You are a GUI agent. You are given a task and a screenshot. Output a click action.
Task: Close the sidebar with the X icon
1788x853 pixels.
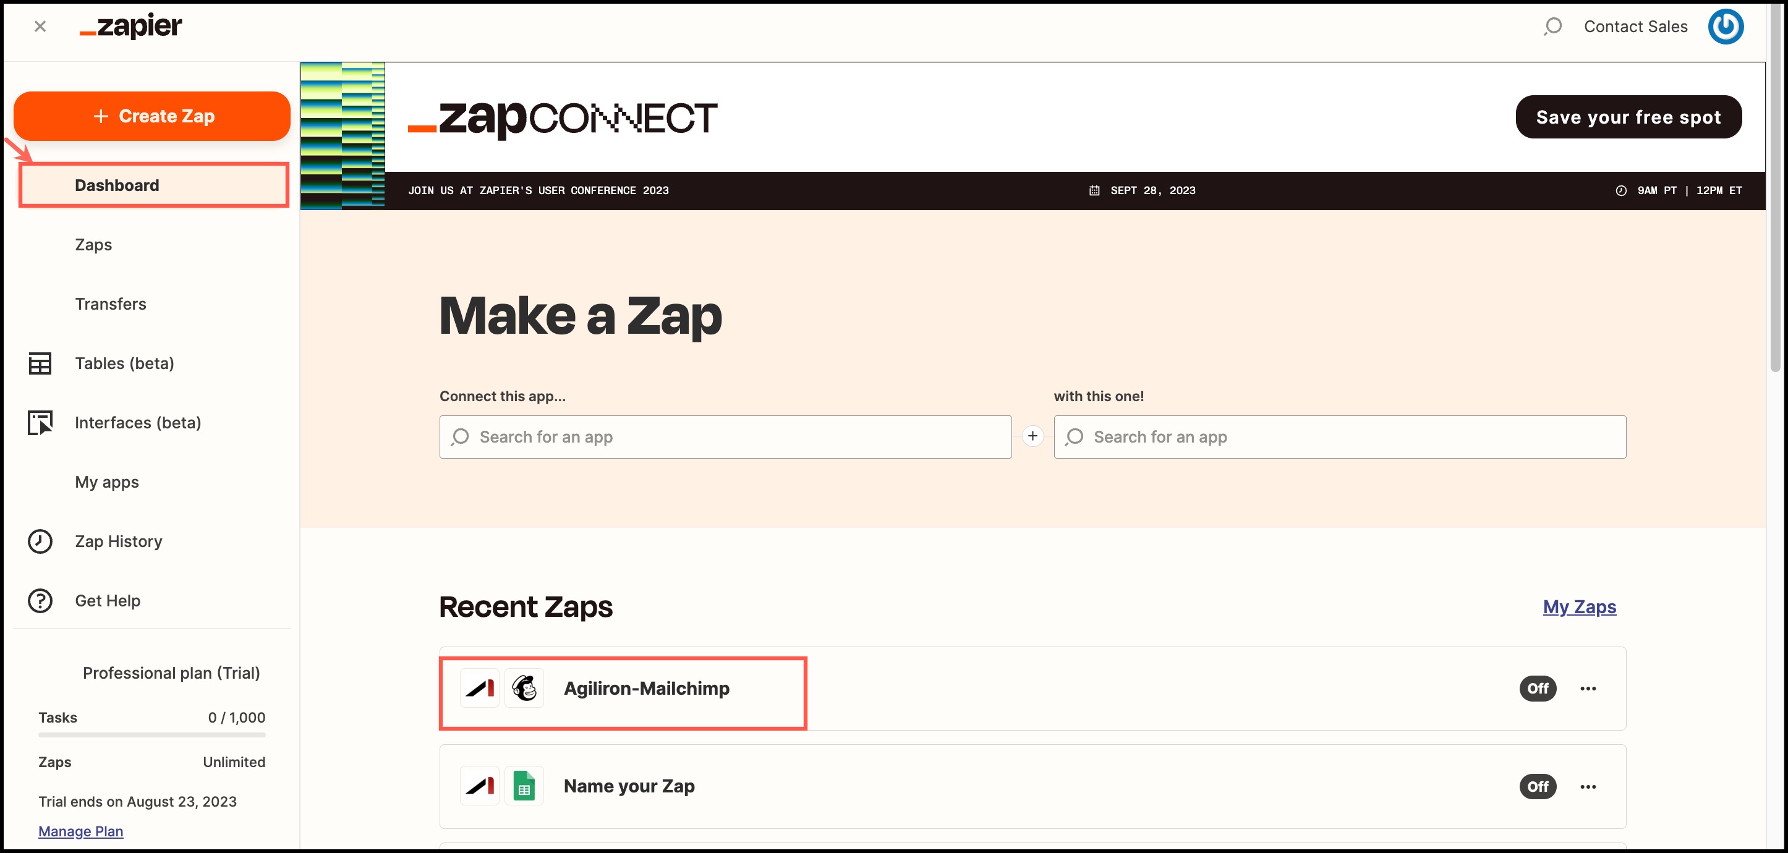click(40, 27)
